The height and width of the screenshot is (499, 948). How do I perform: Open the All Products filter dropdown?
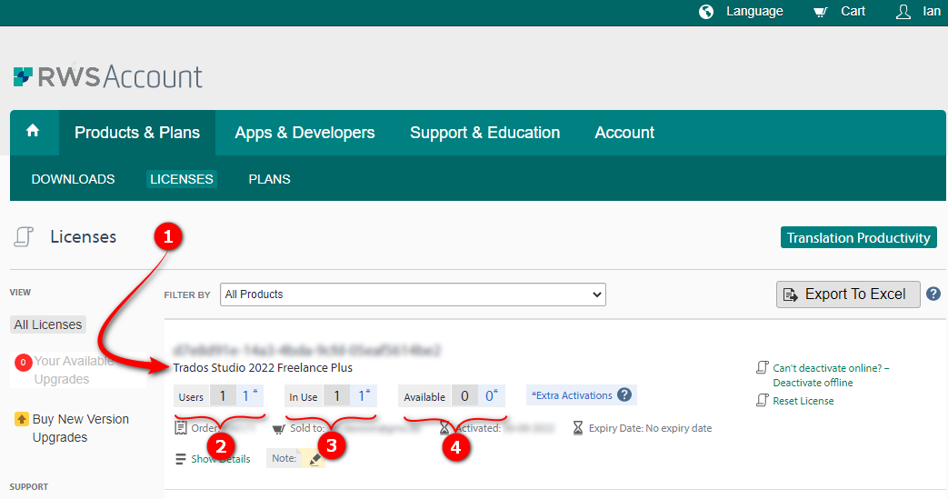[x=413, y=294]
